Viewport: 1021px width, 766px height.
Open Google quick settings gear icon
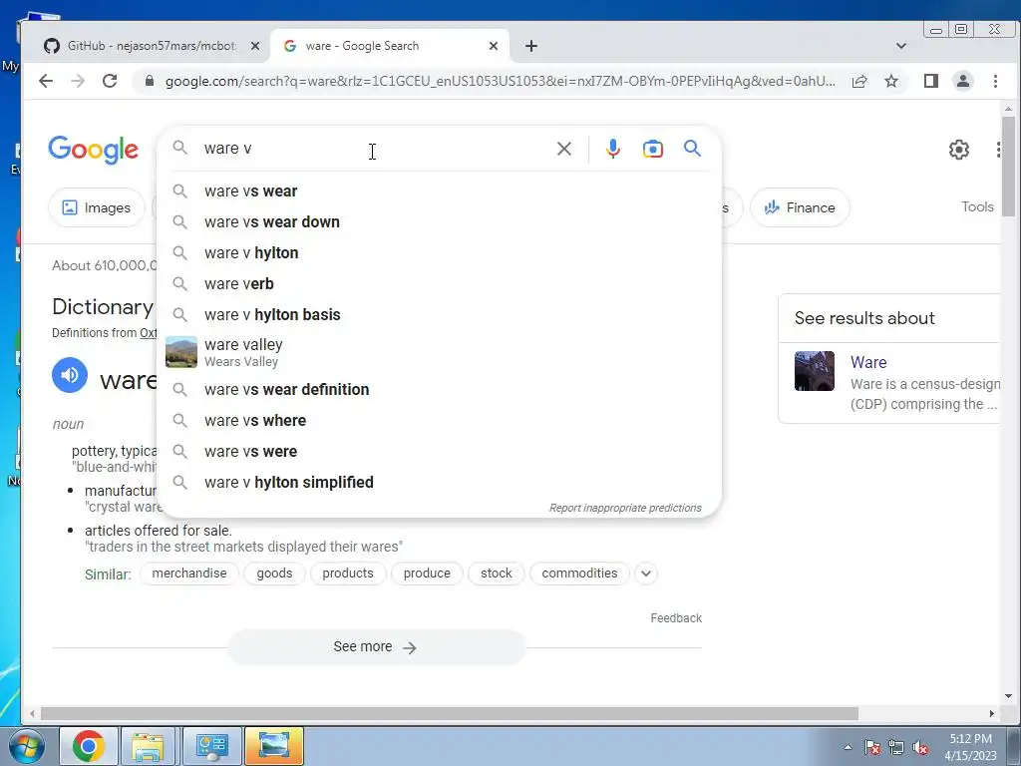coord(958,150)
